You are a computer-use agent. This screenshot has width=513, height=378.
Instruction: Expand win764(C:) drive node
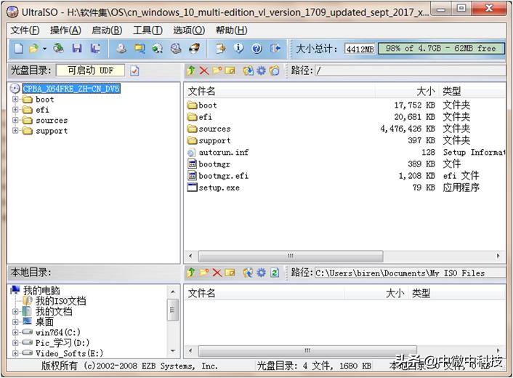click(x=15, y=332)
